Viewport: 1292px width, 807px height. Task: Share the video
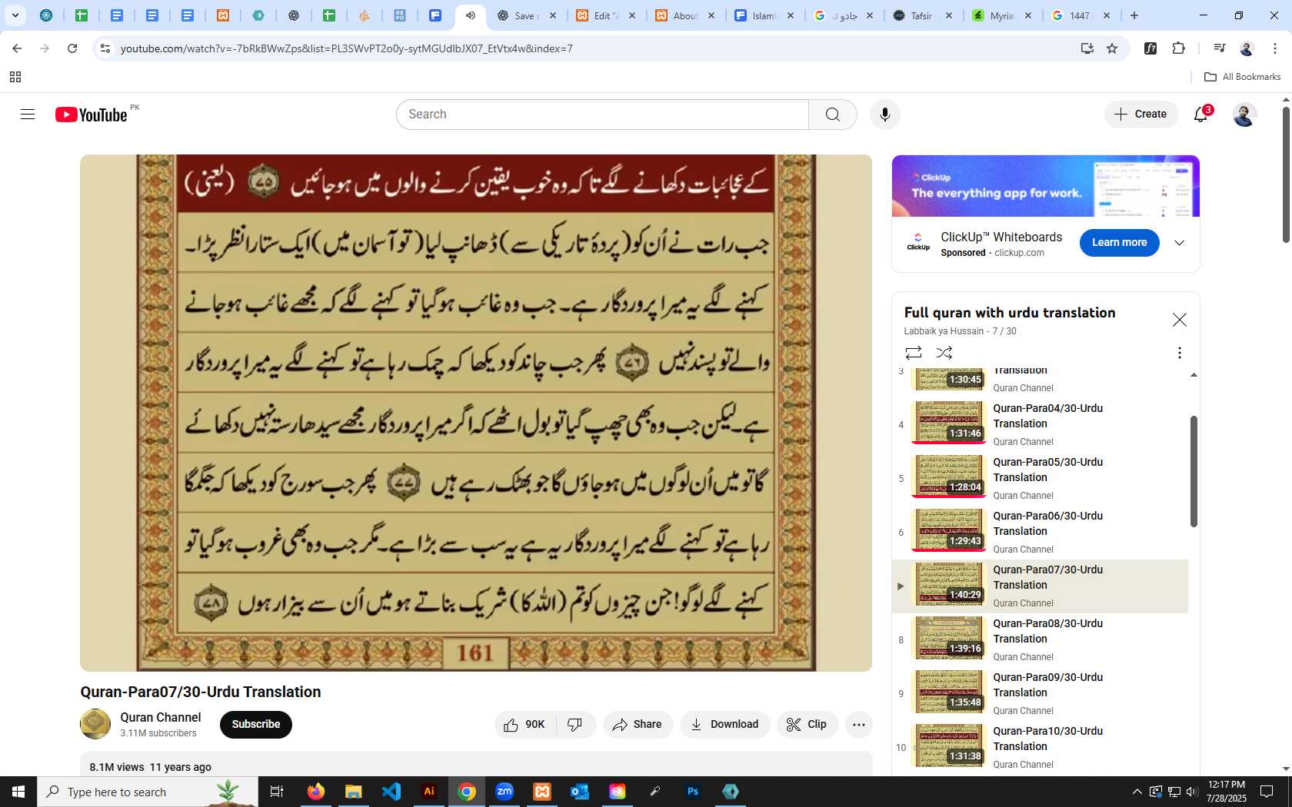[x=638, y=725]
